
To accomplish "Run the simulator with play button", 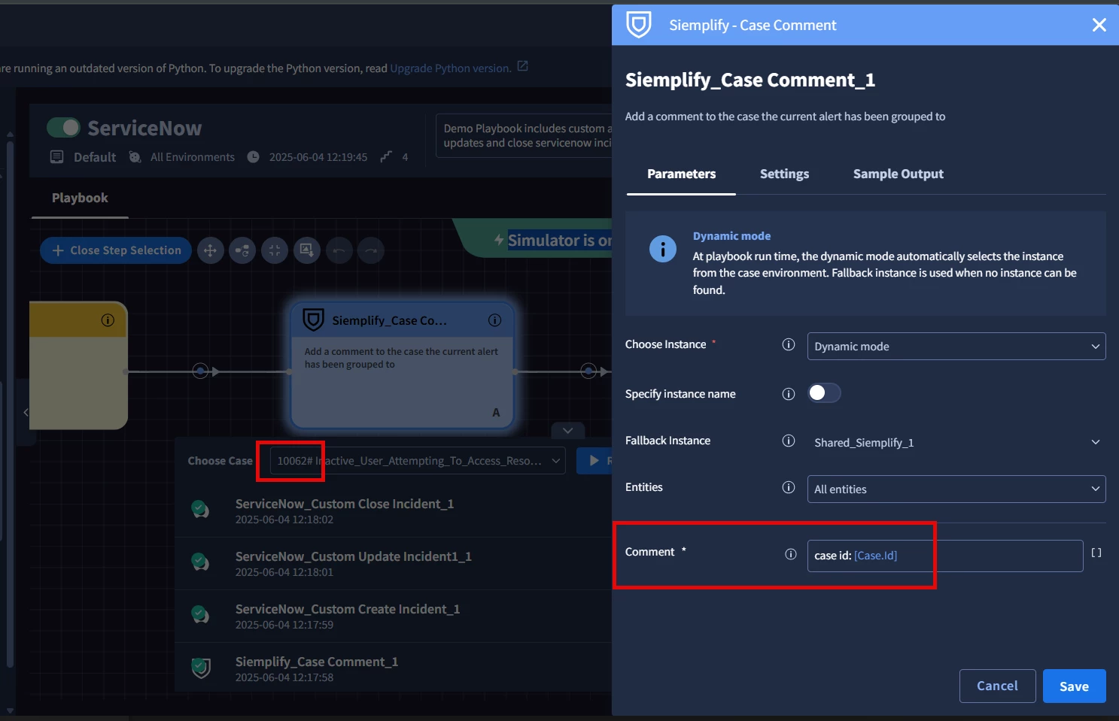I will [594, 461].
